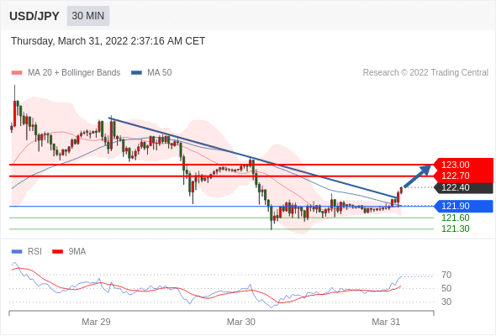
Task: Click the black 122.40 current price tag
Action: tap(463, 188)
